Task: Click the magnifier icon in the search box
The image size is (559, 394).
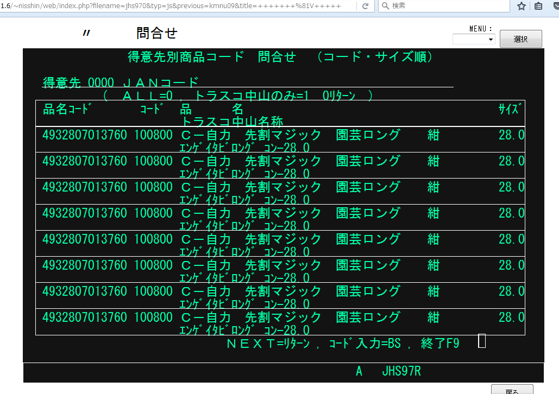Action: coord(385,6)
